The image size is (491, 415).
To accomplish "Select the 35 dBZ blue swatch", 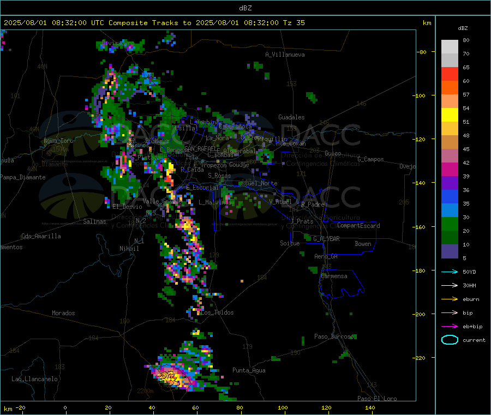I will tap(450, 196).
